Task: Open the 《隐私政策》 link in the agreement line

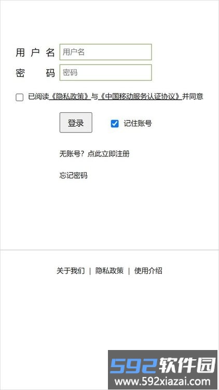Action: [x=70, y=97]
